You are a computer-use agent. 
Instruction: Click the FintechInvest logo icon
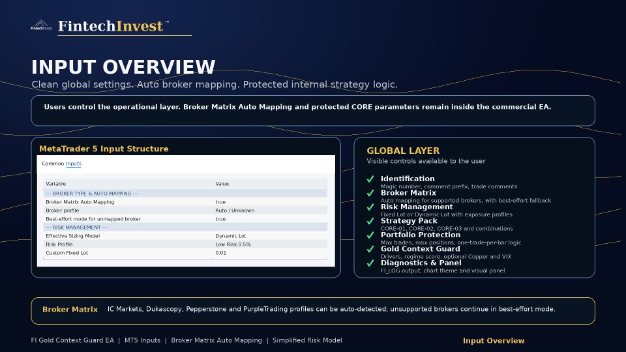(x=41, y=25)
